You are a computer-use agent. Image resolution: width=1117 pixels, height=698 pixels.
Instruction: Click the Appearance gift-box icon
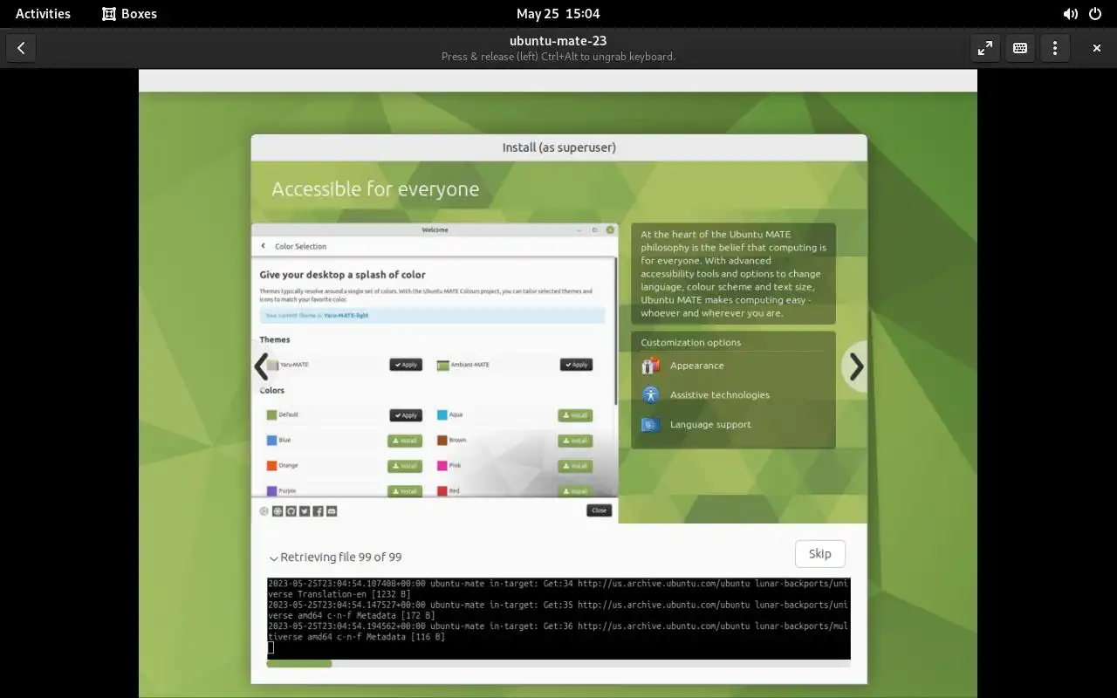[651, 366]
